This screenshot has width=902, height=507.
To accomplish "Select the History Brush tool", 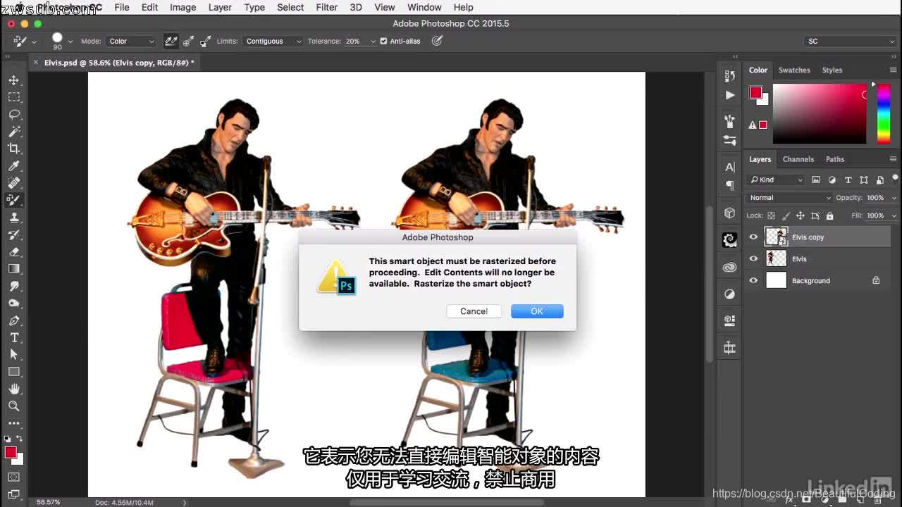I will pyautogui.click(x=14, y=234).
